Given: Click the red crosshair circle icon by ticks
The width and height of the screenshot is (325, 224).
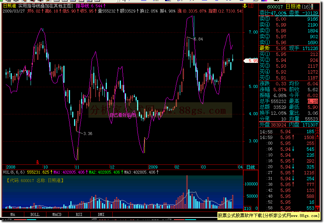Looking at the screenshot, I should [x=317, y=131].
